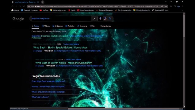Open Chrome menu three dots

click(x=182, y=6)
